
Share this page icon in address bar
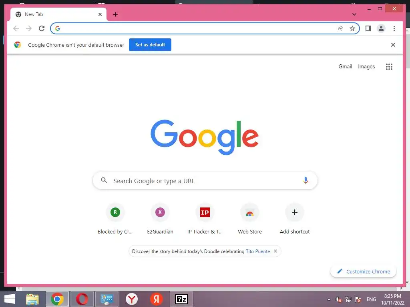340,28
